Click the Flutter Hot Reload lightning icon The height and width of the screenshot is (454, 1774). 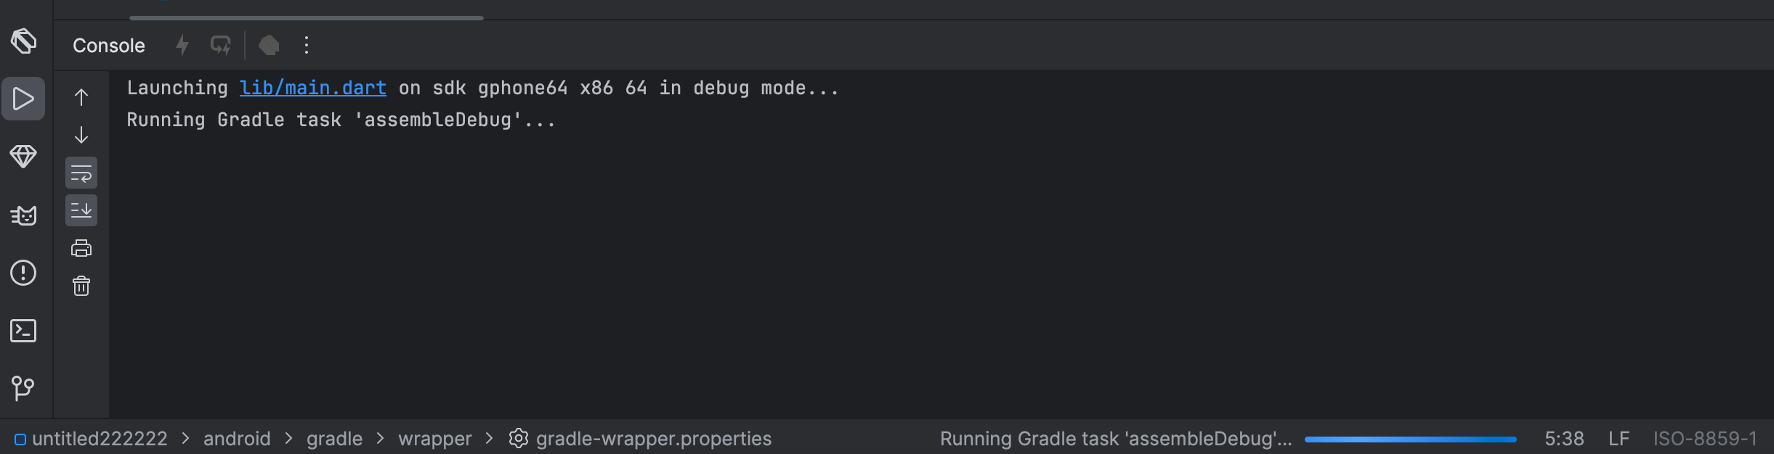(x=182, y=45)
